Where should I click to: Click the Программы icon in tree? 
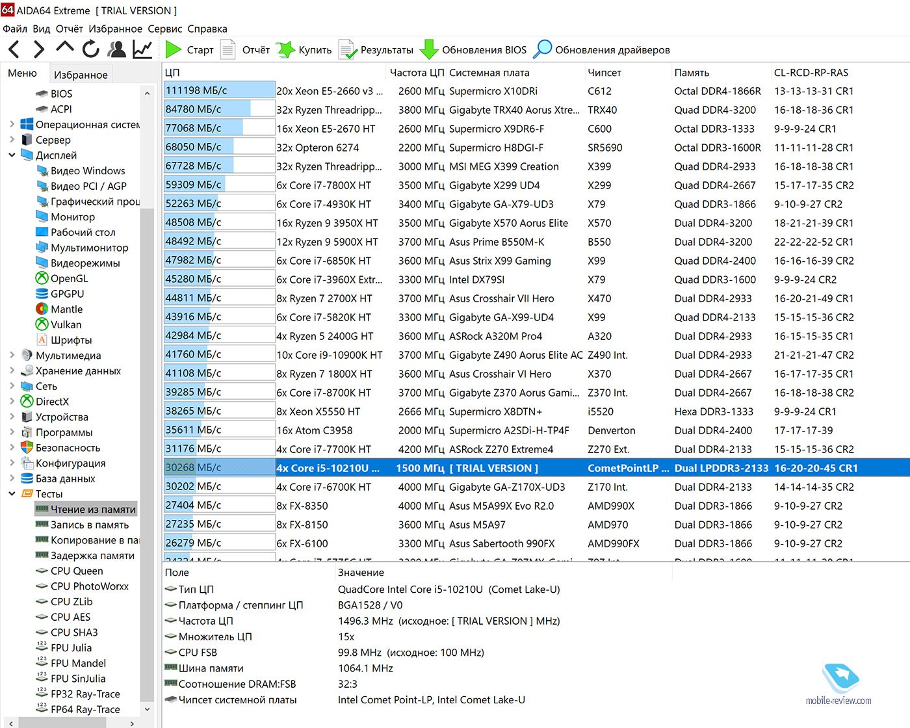[27, 433]
